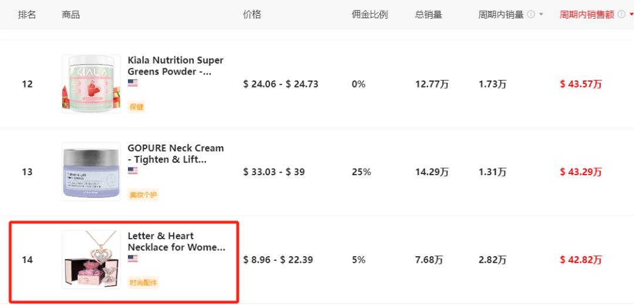
Task: Toggle sort arrow on 周期内销售额 column
Action: (x=631, y=15)
